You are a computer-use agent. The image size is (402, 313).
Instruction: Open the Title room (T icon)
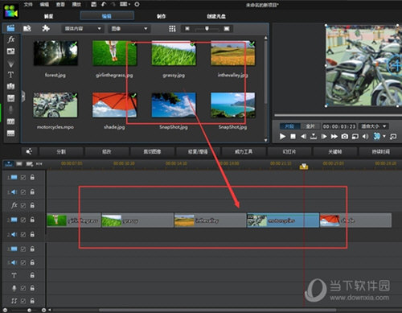pos(10,75)
